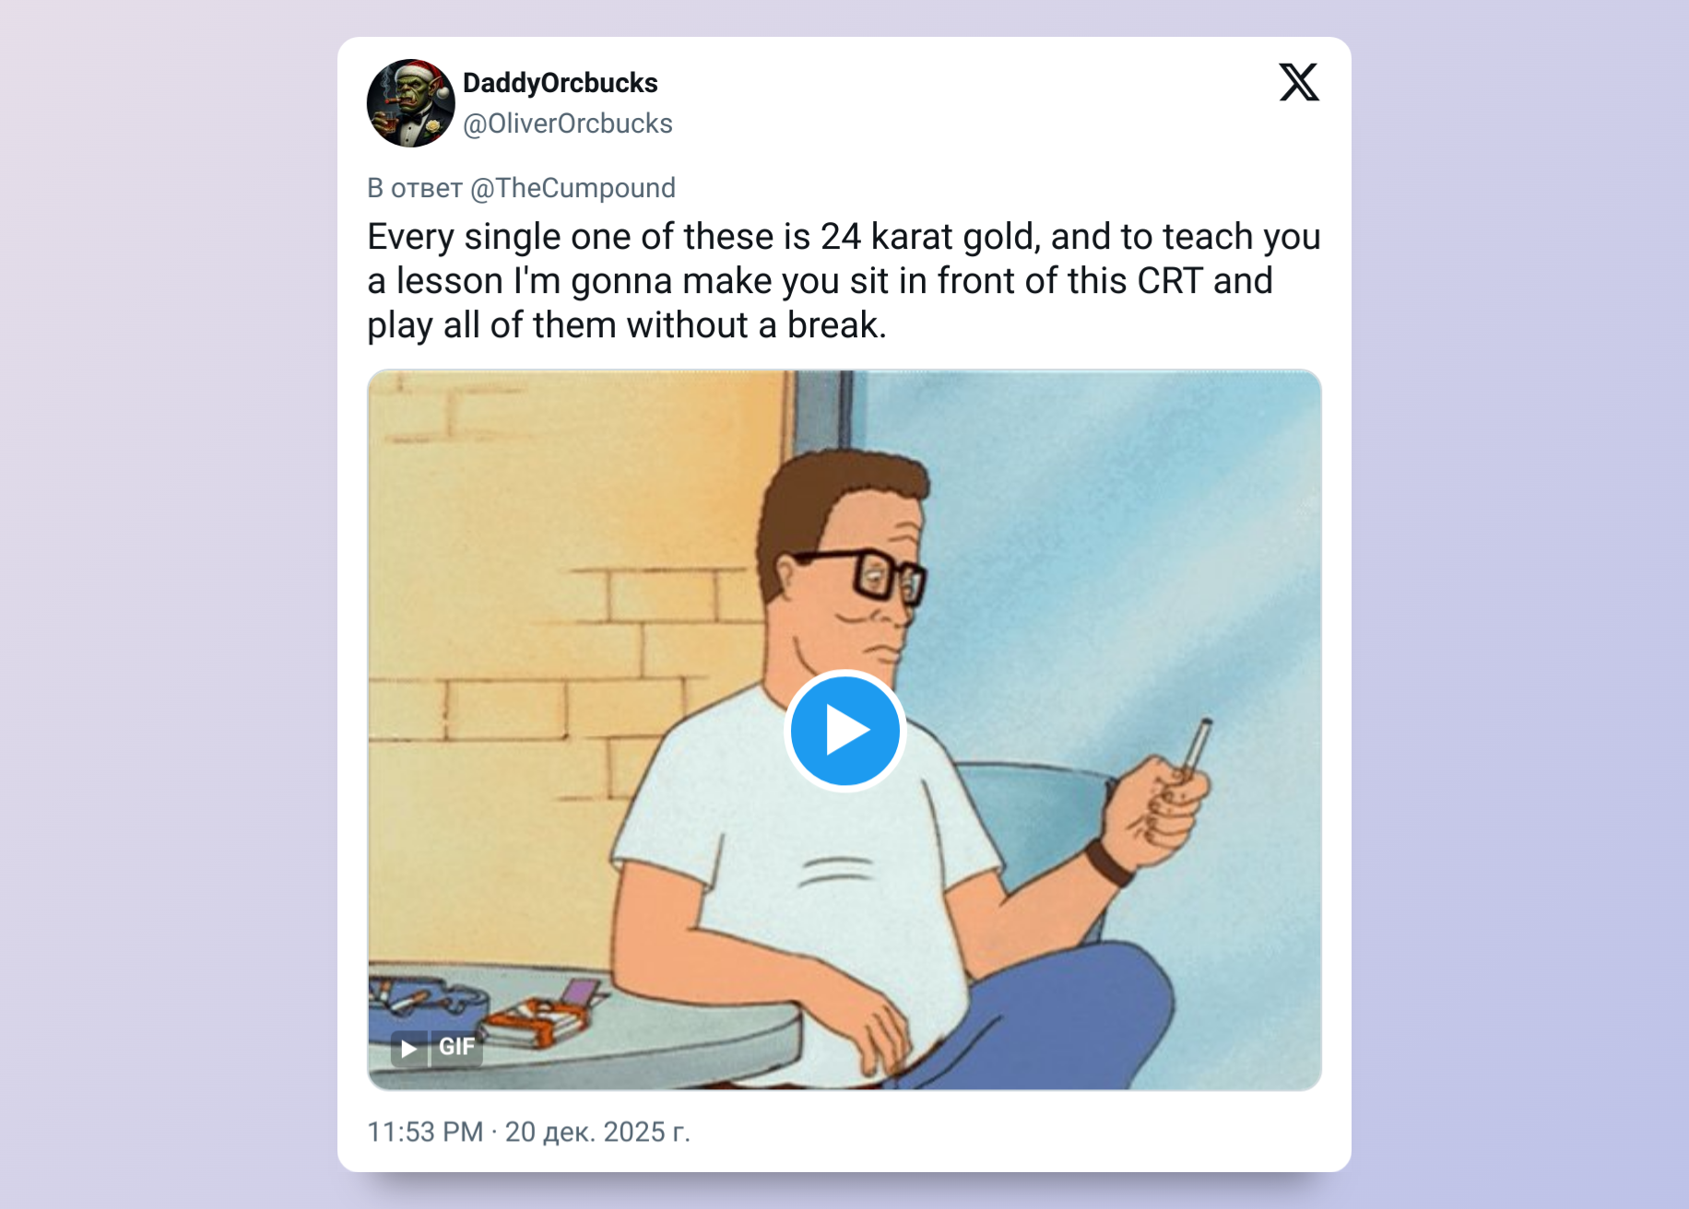
Task: Click the cigarette in the character's hand
Action: click(1197, 748)
